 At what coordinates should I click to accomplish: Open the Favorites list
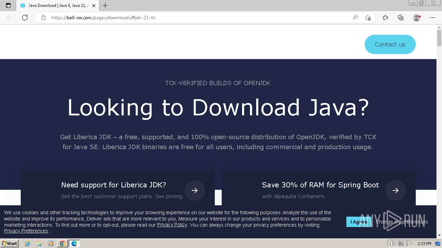(385, 18)
